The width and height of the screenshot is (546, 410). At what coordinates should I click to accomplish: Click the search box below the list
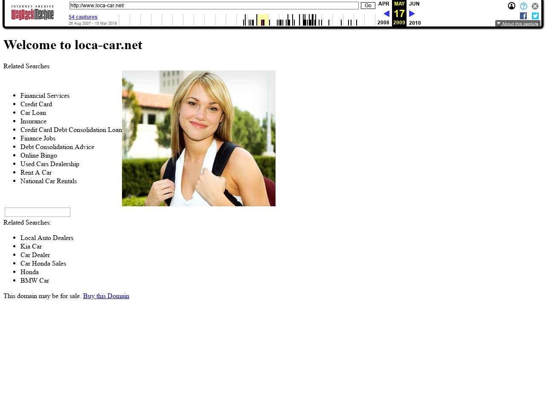pos(38,212)
